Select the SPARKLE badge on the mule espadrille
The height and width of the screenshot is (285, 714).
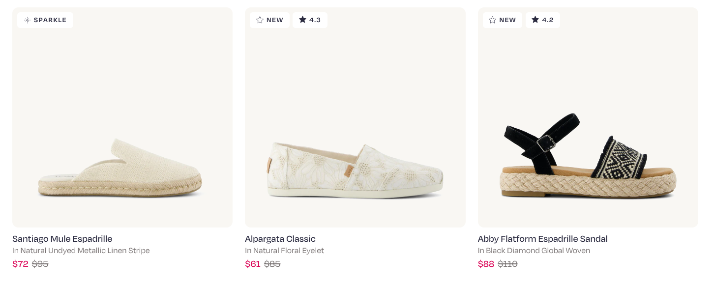click(45, 20)
